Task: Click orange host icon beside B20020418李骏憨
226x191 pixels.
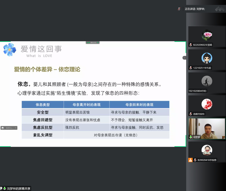Action: tap(191, 160)
